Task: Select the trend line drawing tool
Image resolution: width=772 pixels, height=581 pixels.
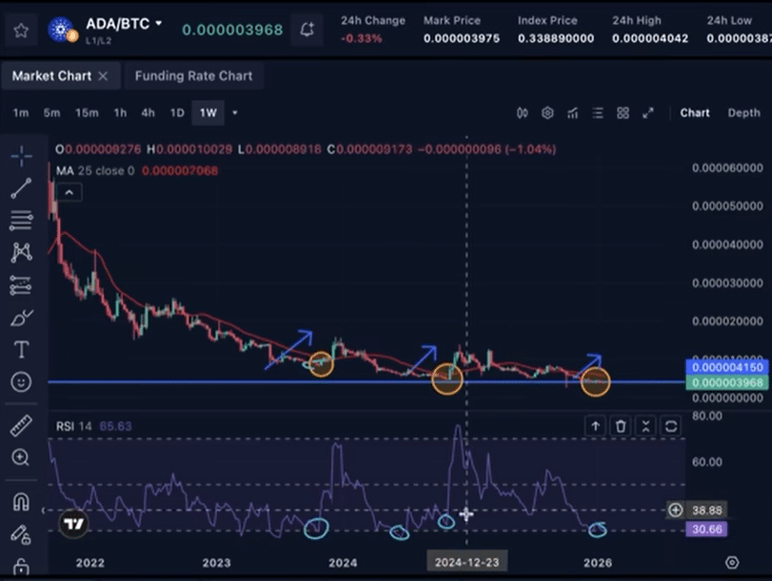Action: pyautogui.click(x=21, y=187)
